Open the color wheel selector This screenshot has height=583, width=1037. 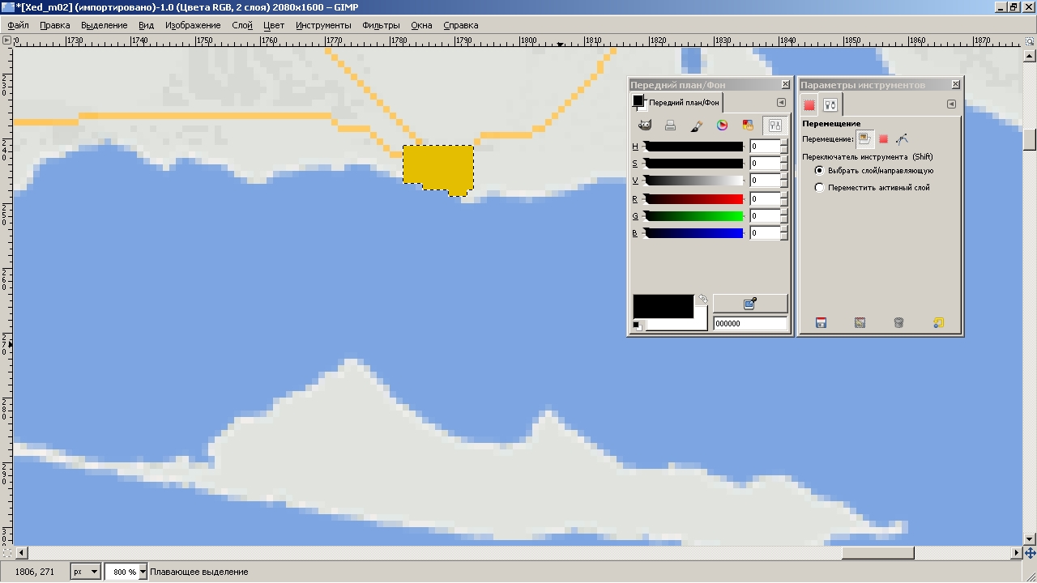pyautogui.click(x=723, y=126)
